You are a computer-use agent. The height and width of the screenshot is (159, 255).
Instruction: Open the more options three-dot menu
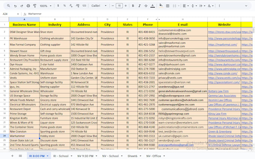click(x=219, y=6)
